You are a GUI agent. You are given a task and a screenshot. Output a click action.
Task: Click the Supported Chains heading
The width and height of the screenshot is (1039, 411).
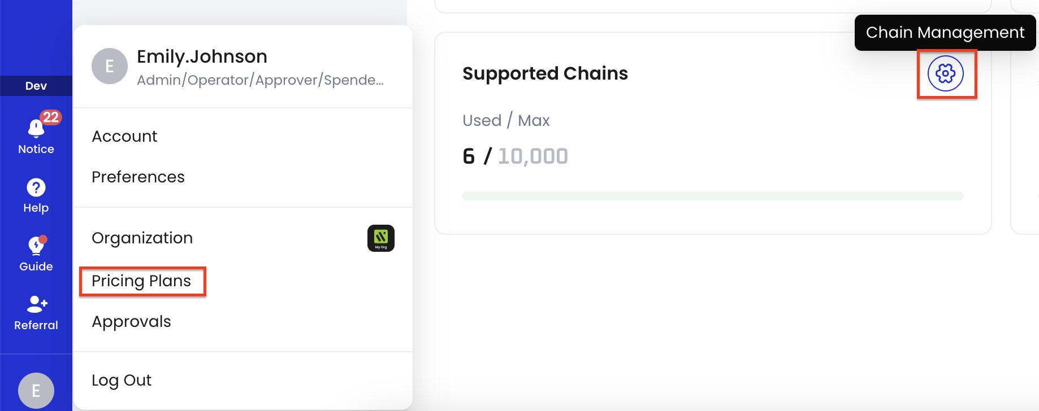pos(545,73)
